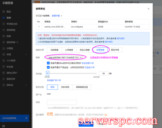Click the SSH密钥 sidebar icon
162x128 pixels.
(4, 60)
